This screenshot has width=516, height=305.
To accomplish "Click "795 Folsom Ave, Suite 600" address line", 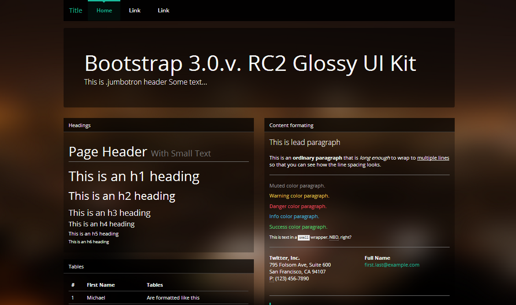I will 300,265.
